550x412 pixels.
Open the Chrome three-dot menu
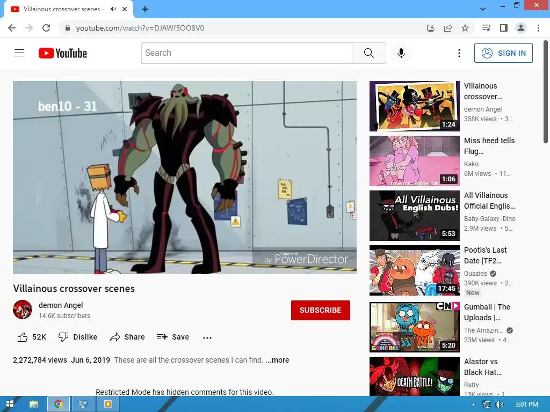coord(538,28)
